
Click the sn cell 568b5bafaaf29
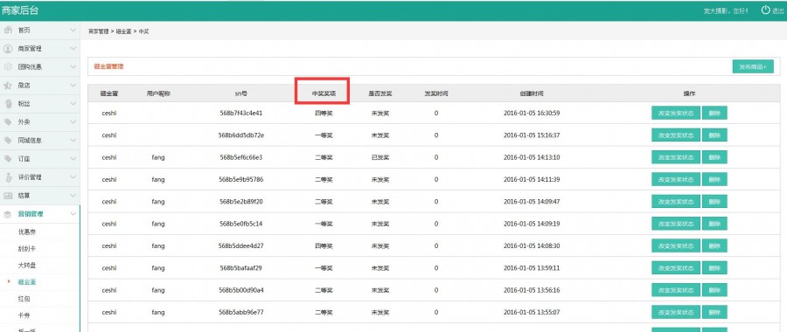point(241,268)
